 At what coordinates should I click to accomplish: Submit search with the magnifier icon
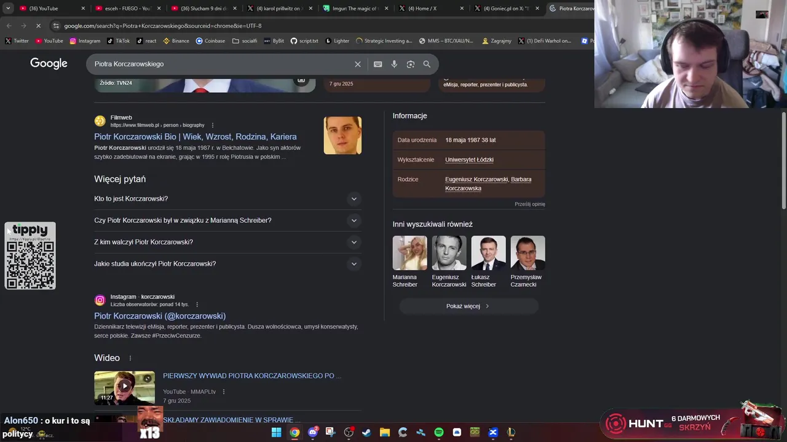427,64
